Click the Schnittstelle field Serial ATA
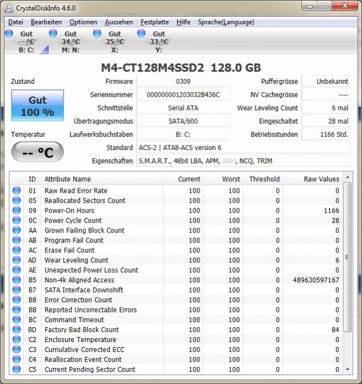 pos(183,108)
